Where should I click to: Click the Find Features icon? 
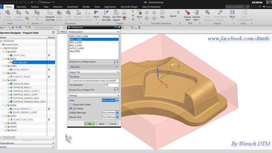click(x=208, y=15)
